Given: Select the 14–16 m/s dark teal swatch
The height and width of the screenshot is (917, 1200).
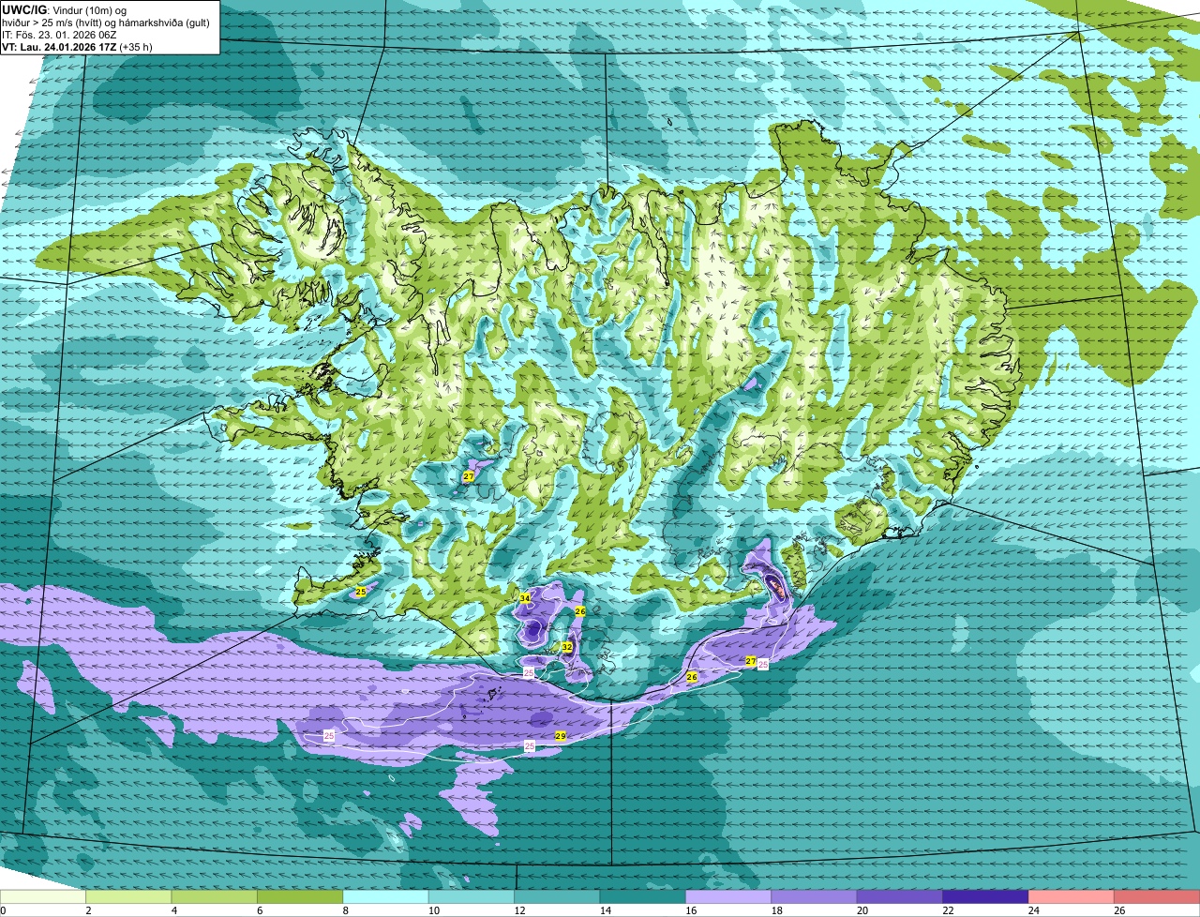Looking at the screenshot, I should (x=643, y=896).
